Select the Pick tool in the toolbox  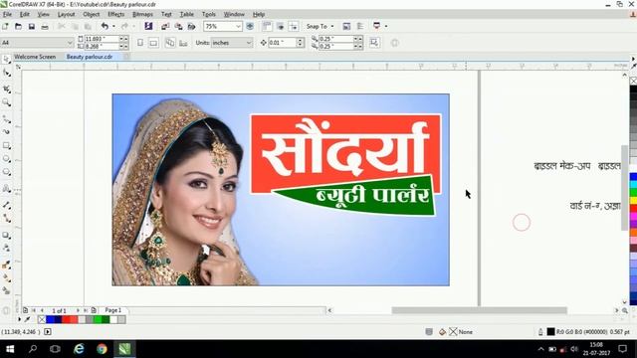tap(7, 60)
